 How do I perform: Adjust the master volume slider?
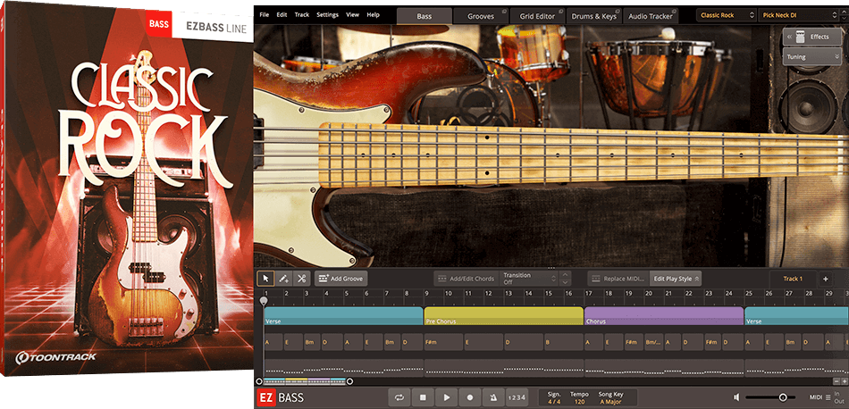pyautogui.click(x=783, y=397)
